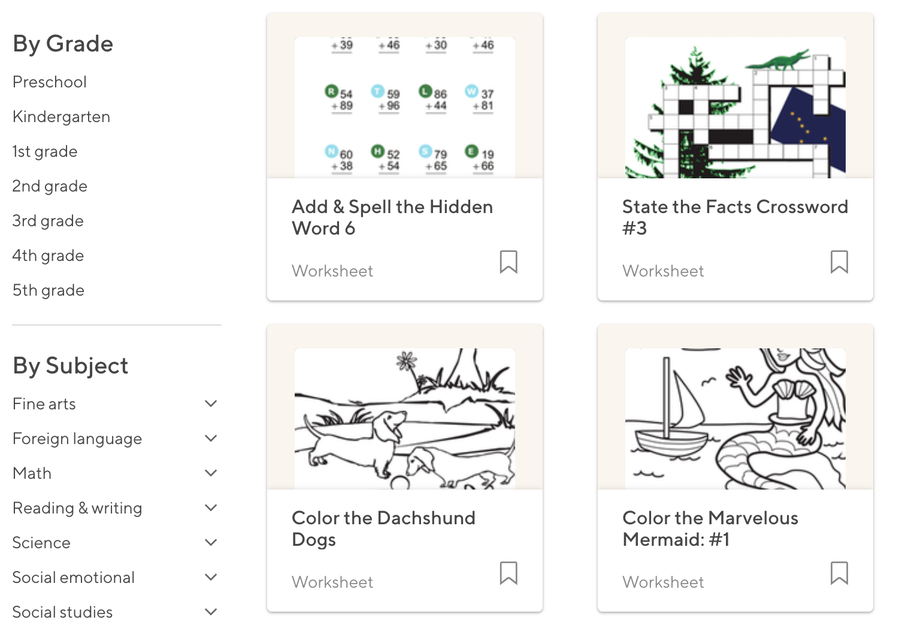Image resolution: width=902 pixels, height=626 pixels.
Task: Bookmark State the Facts Crossword #3 worksheet
Action: 839,262
